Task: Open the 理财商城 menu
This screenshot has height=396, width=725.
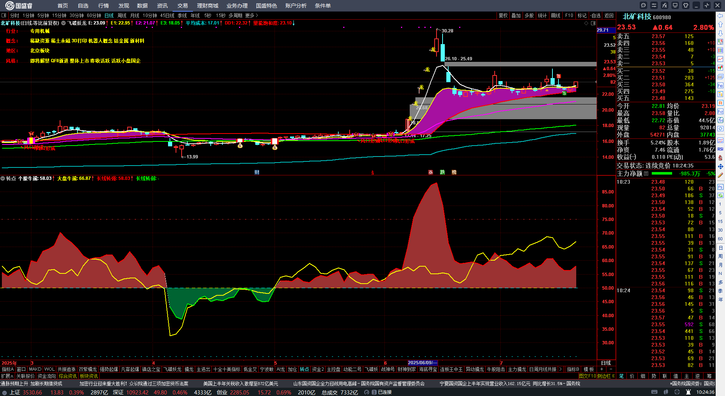Action: coord(208,6)
